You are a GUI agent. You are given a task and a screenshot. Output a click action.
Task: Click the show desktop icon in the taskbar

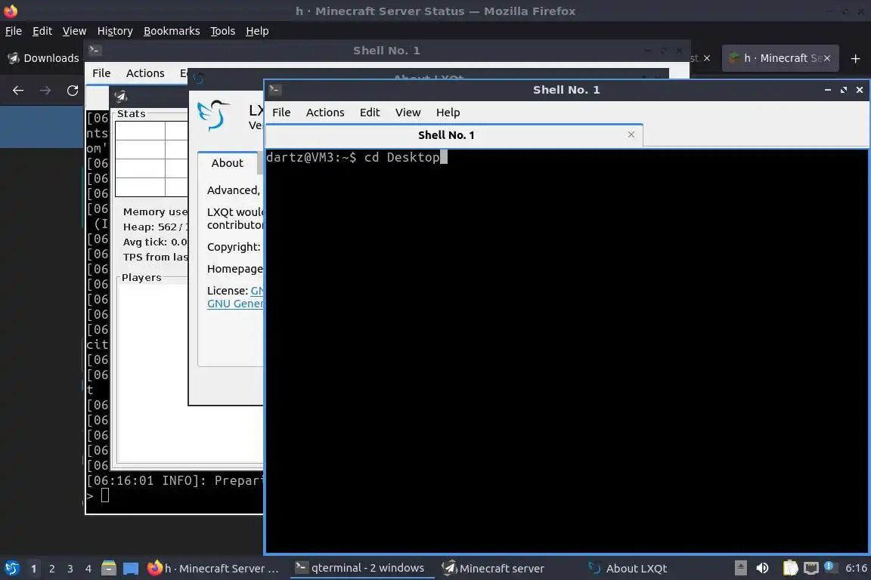(x=131, y=568)
